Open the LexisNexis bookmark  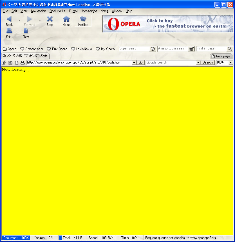pyautogui.click(x=81, y=49)
